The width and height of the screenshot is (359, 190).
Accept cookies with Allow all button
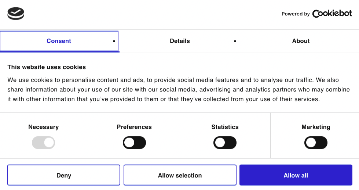pos(296,175)
